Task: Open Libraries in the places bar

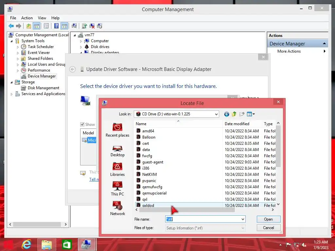Action: click(117, 170)
